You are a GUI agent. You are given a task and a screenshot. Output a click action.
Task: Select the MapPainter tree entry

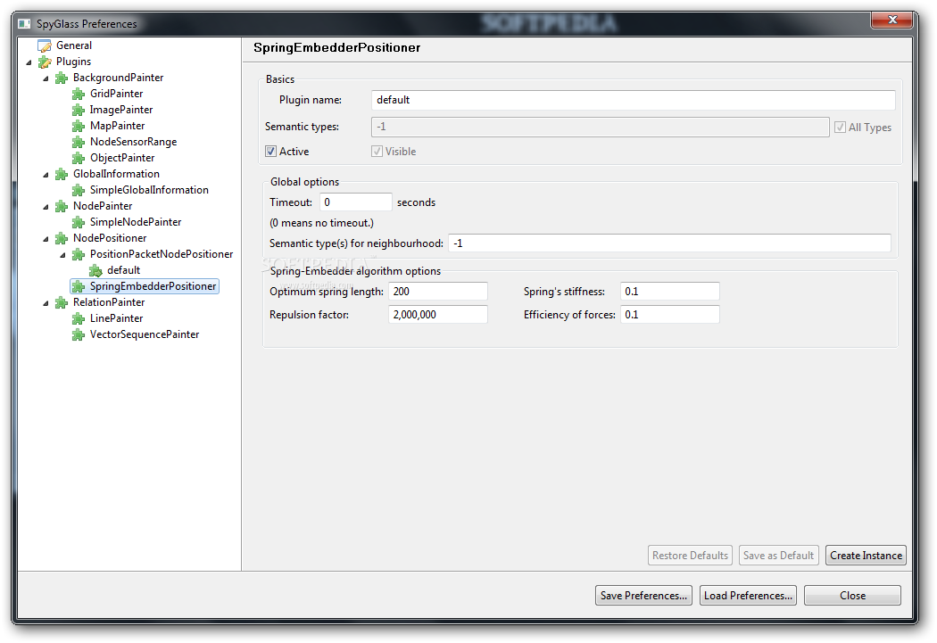117,126
